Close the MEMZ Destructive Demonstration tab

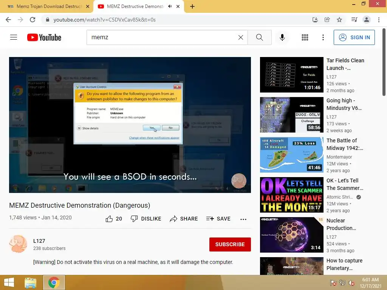178,7
